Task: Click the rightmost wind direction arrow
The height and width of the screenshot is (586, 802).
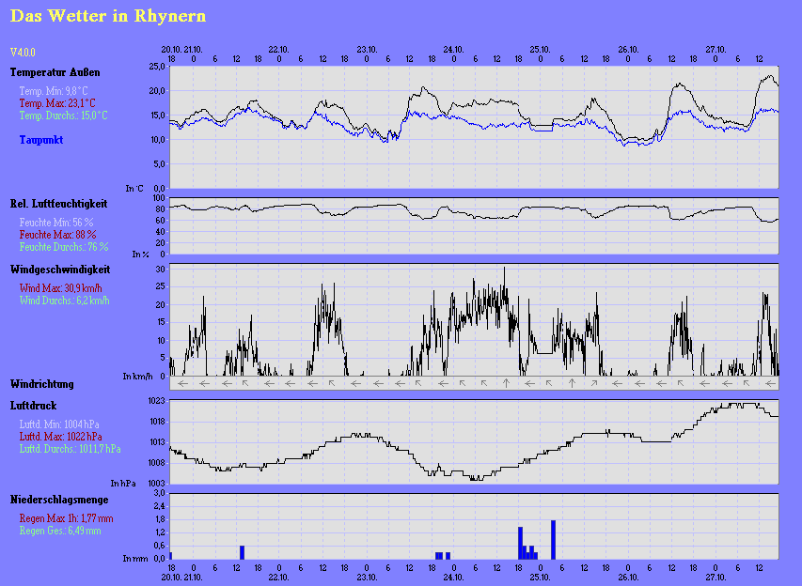Action: [768, 382]
